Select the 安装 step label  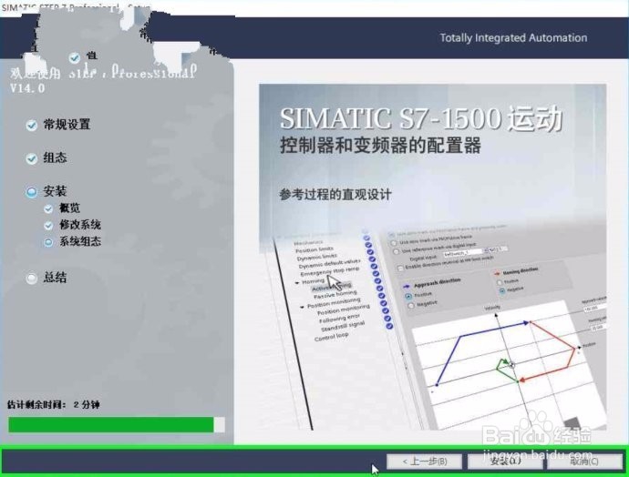tap(55, 191)
